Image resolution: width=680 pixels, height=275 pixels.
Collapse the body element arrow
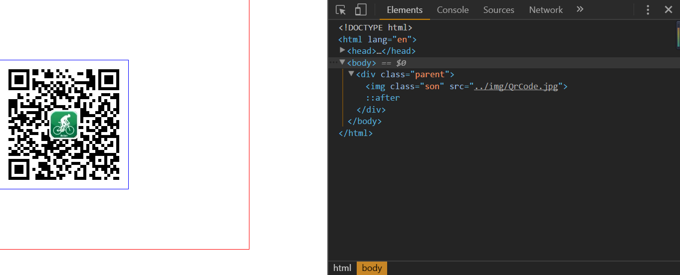tap(342, 62)
